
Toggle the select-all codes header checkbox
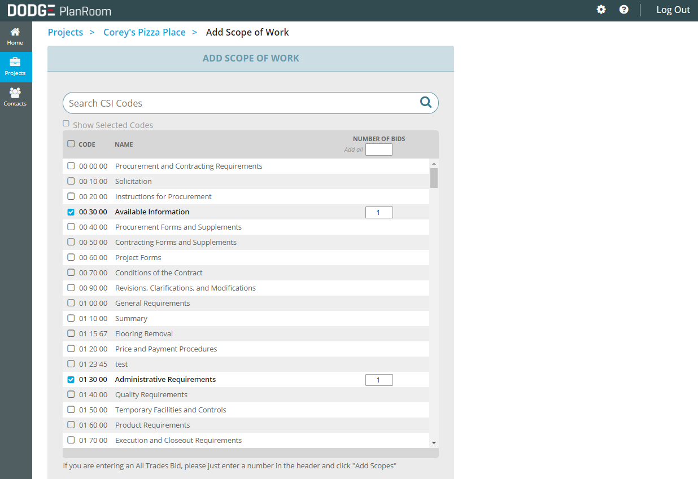71,144
